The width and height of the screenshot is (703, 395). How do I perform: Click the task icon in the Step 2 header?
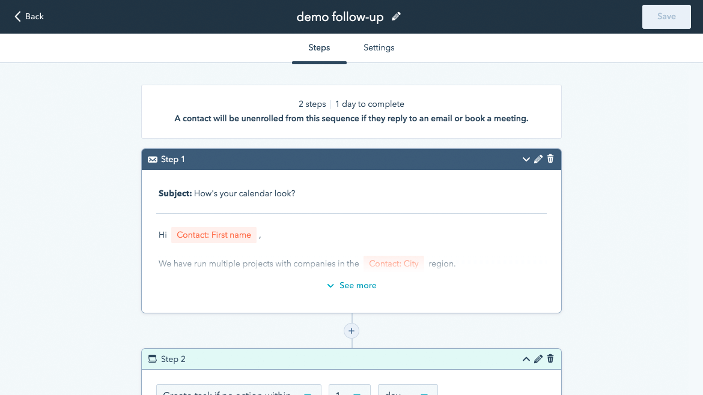(x=153, y=358)
